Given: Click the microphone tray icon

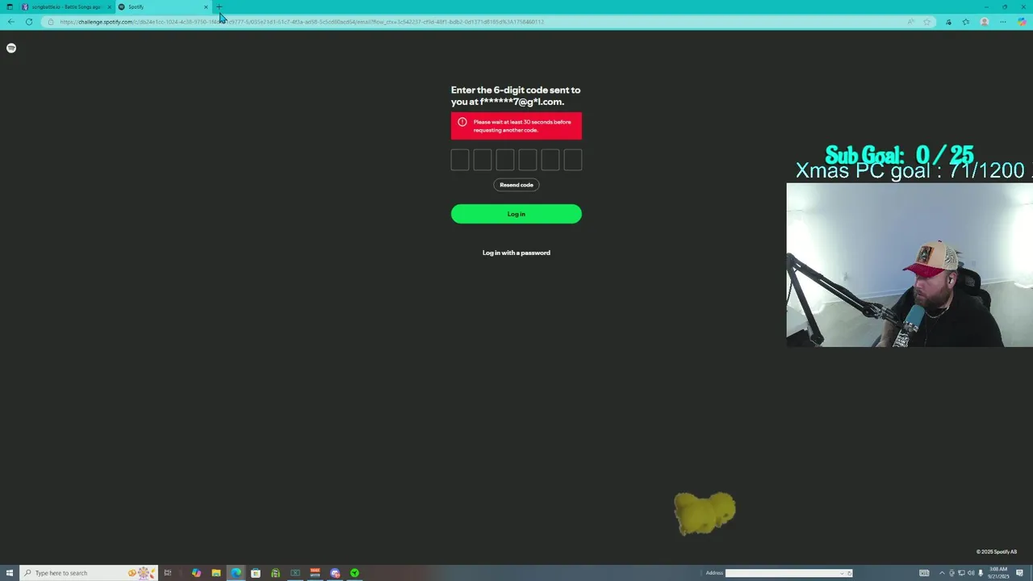Looking at the screenshot, I should 981,573.
